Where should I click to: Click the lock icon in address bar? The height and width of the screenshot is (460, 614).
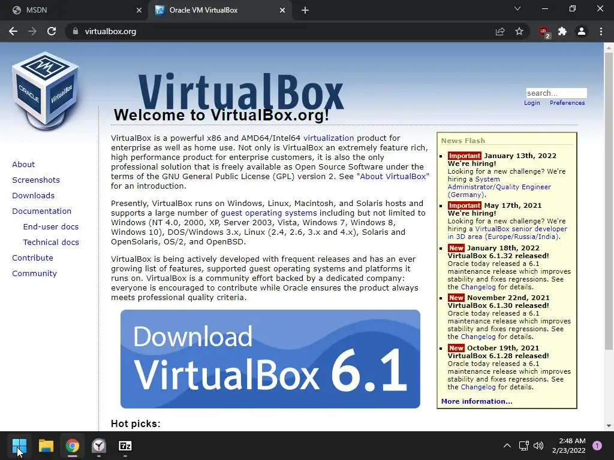[75, 31]
